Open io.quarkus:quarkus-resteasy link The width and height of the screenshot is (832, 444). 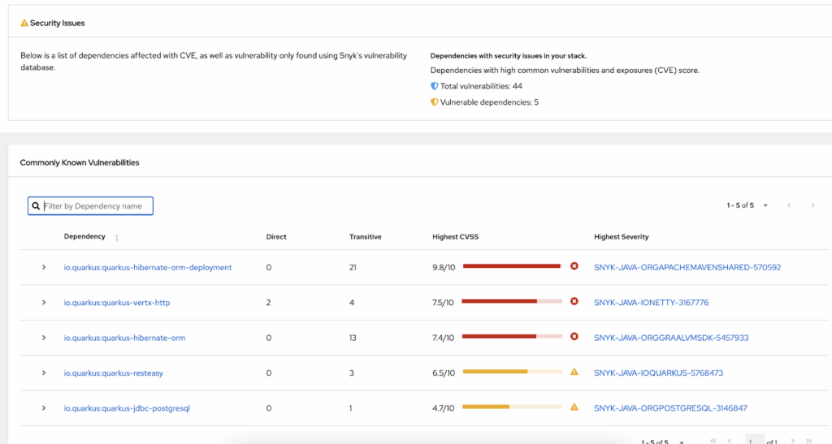click(x=114, y=373)
